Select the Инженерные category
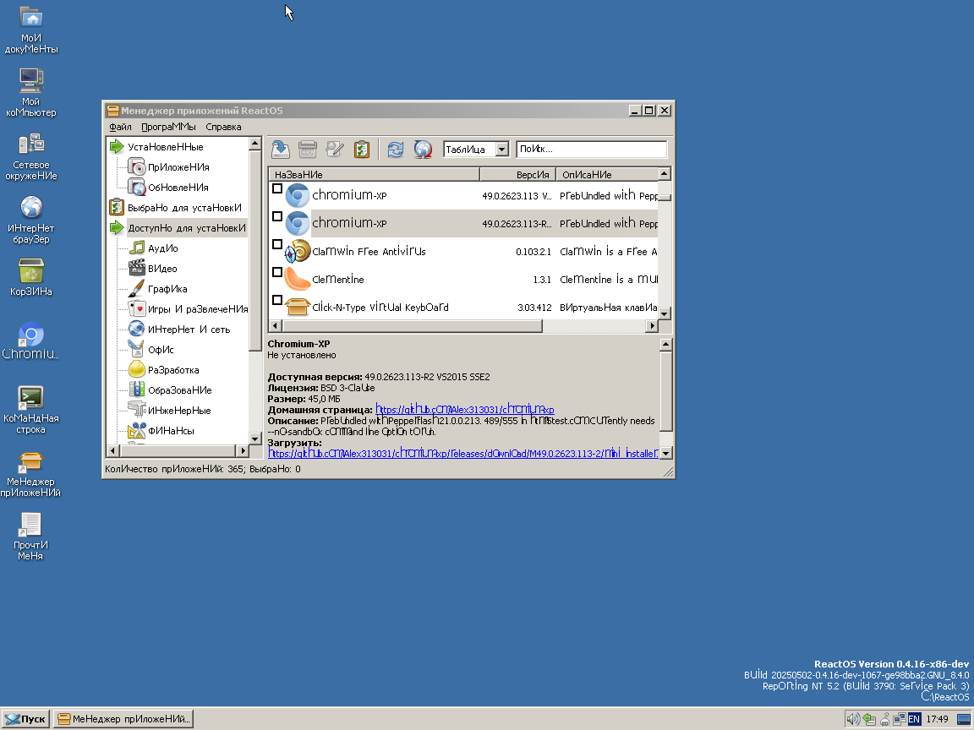 pyautogui.click(x=179, y=411)
